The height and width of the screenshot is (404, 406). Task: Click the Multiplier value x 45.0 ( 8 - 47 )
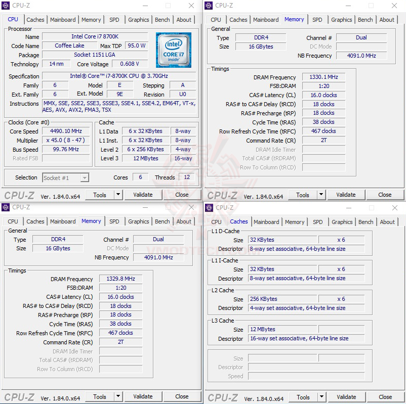[66, 140]
